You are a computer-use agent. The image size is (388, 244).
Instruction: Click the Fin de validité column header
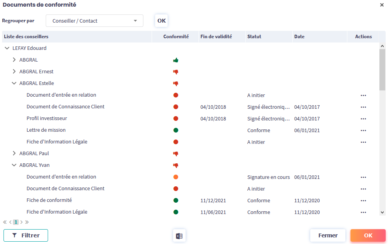tap(216, 37)
